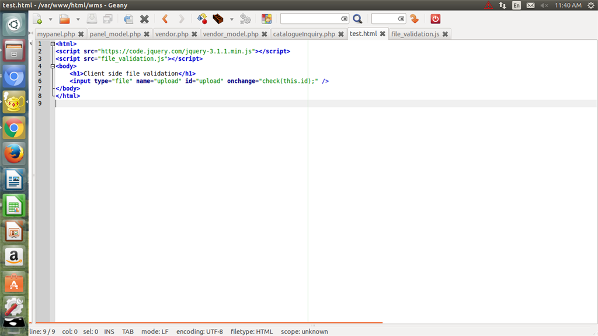Close the test.html tab
598x336 pixels.
point(383,34)
